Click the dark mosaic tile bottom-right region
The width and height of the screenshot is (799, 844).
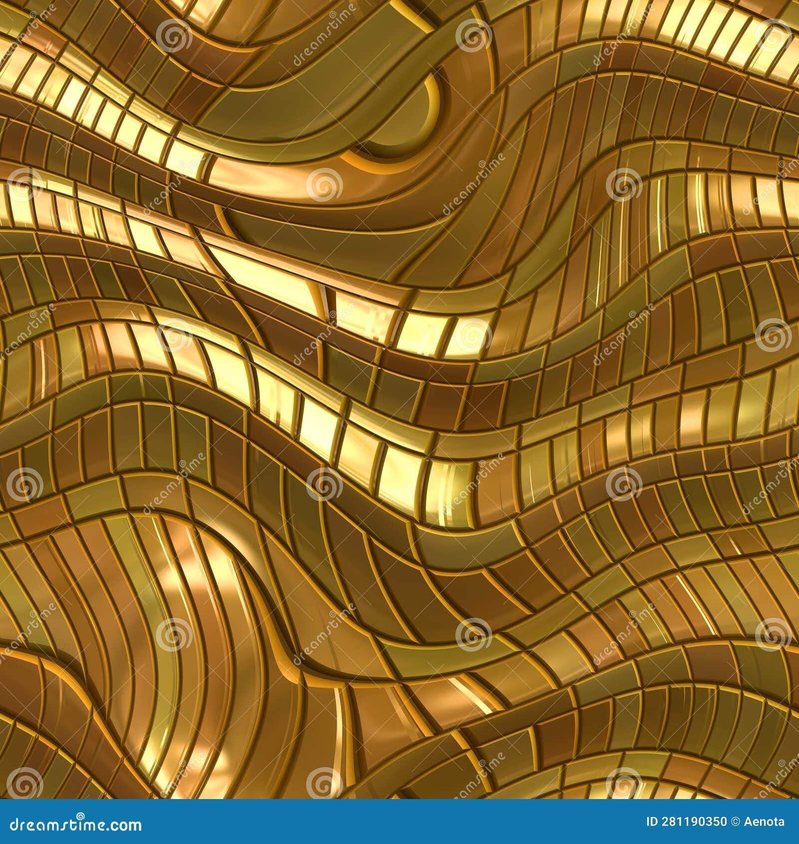pyautogui.click(x=699, y=724)
